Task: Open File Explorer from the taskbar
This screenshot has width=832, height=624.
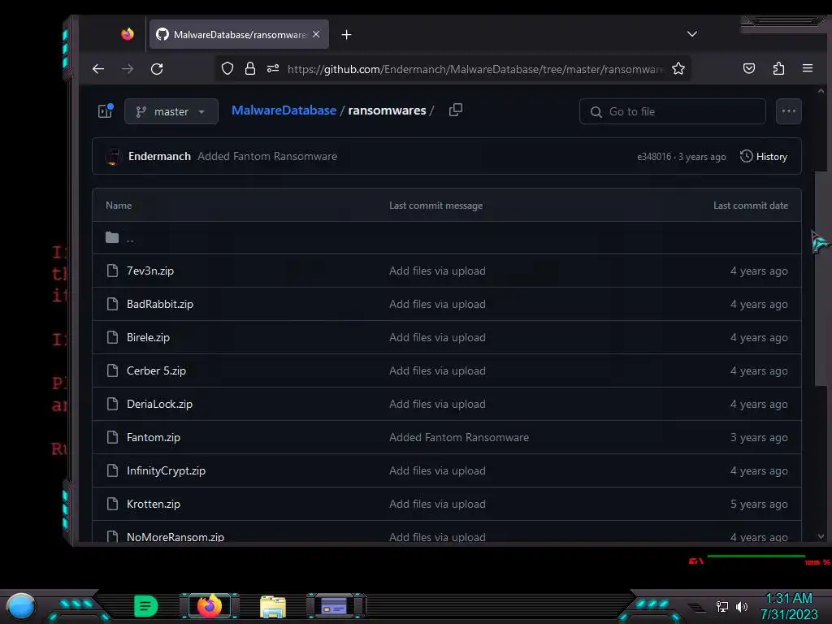Action: tap(273, 606)
